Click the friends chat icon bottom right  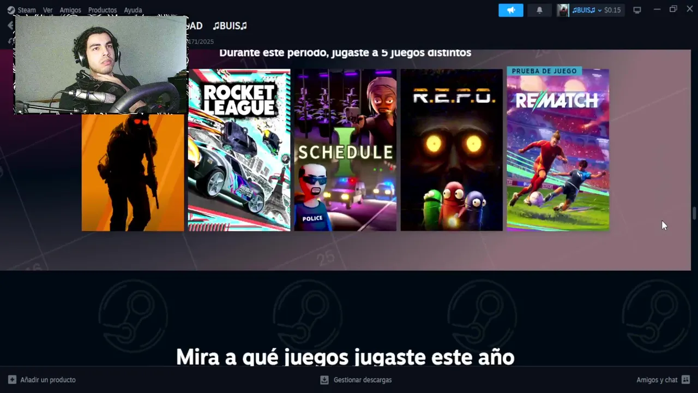click(x=685, y=380)
